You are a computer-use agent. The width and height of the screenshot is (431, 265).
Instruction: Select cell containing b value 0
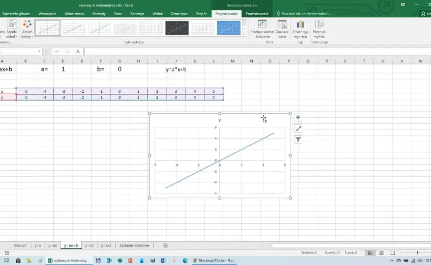coord(120,69)
